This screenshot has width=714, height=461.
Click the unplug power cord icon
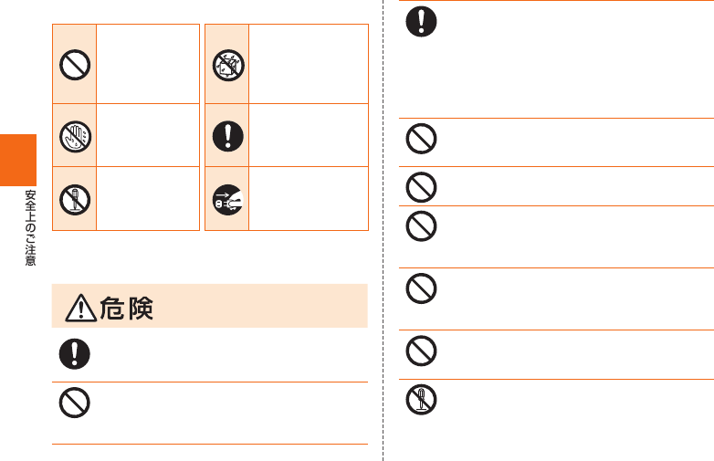[x=224, y=199]
